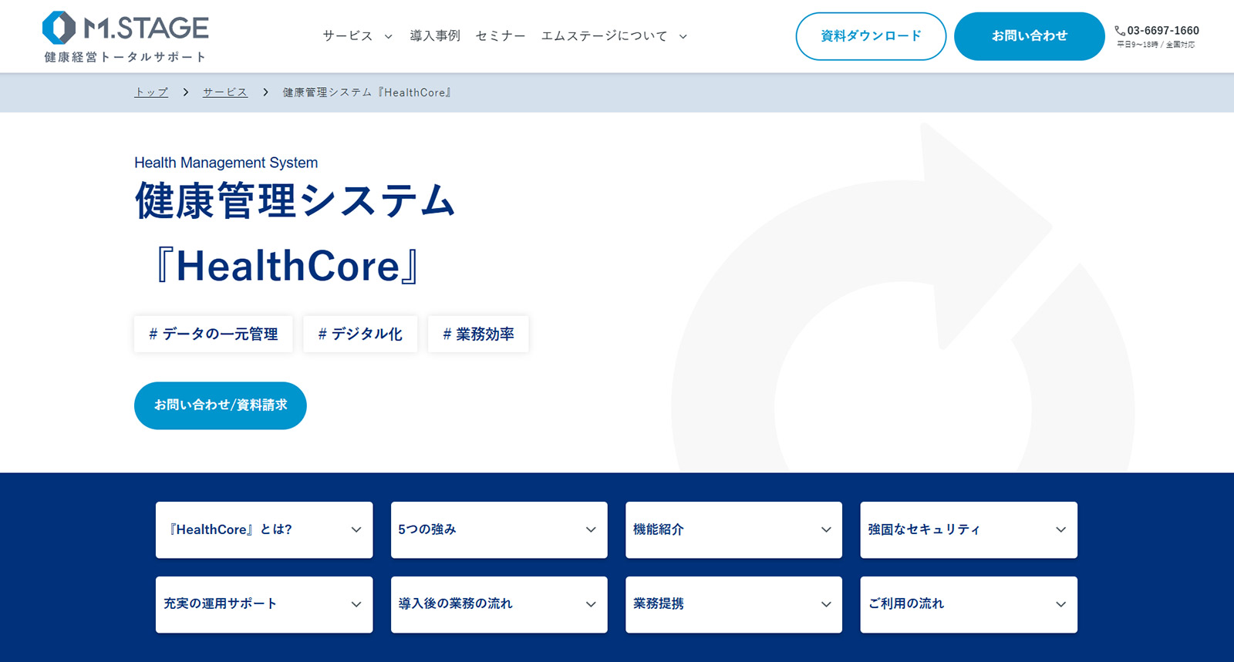Jump to the 機能紹介 section
The height and width of the screenshot is (662, 1234).
(733, 530)
